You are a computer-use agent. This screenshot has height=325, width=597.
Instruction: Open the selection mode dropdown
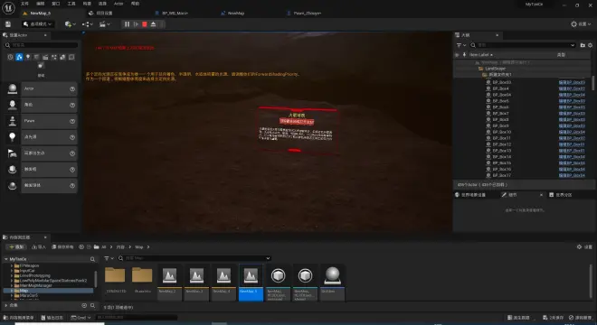37,24
